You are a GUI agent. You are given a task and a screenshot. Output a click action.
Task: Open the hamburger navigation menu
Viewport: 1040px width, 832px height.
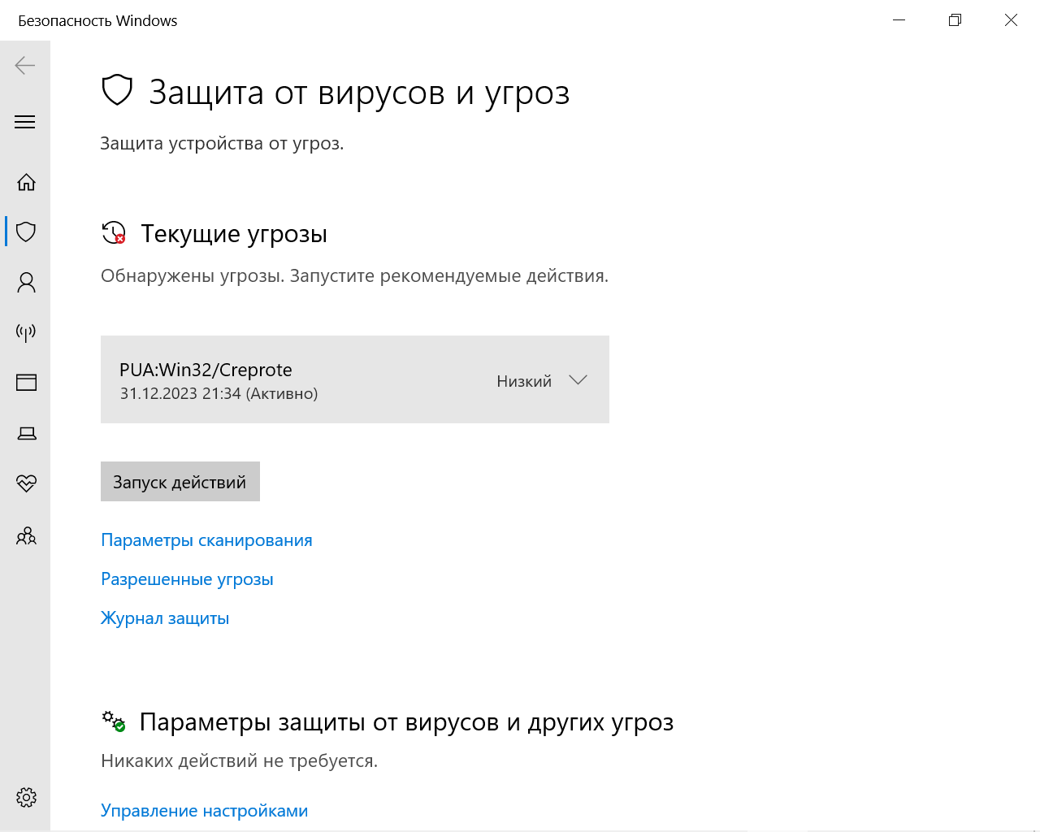click(x=25, y=122)
